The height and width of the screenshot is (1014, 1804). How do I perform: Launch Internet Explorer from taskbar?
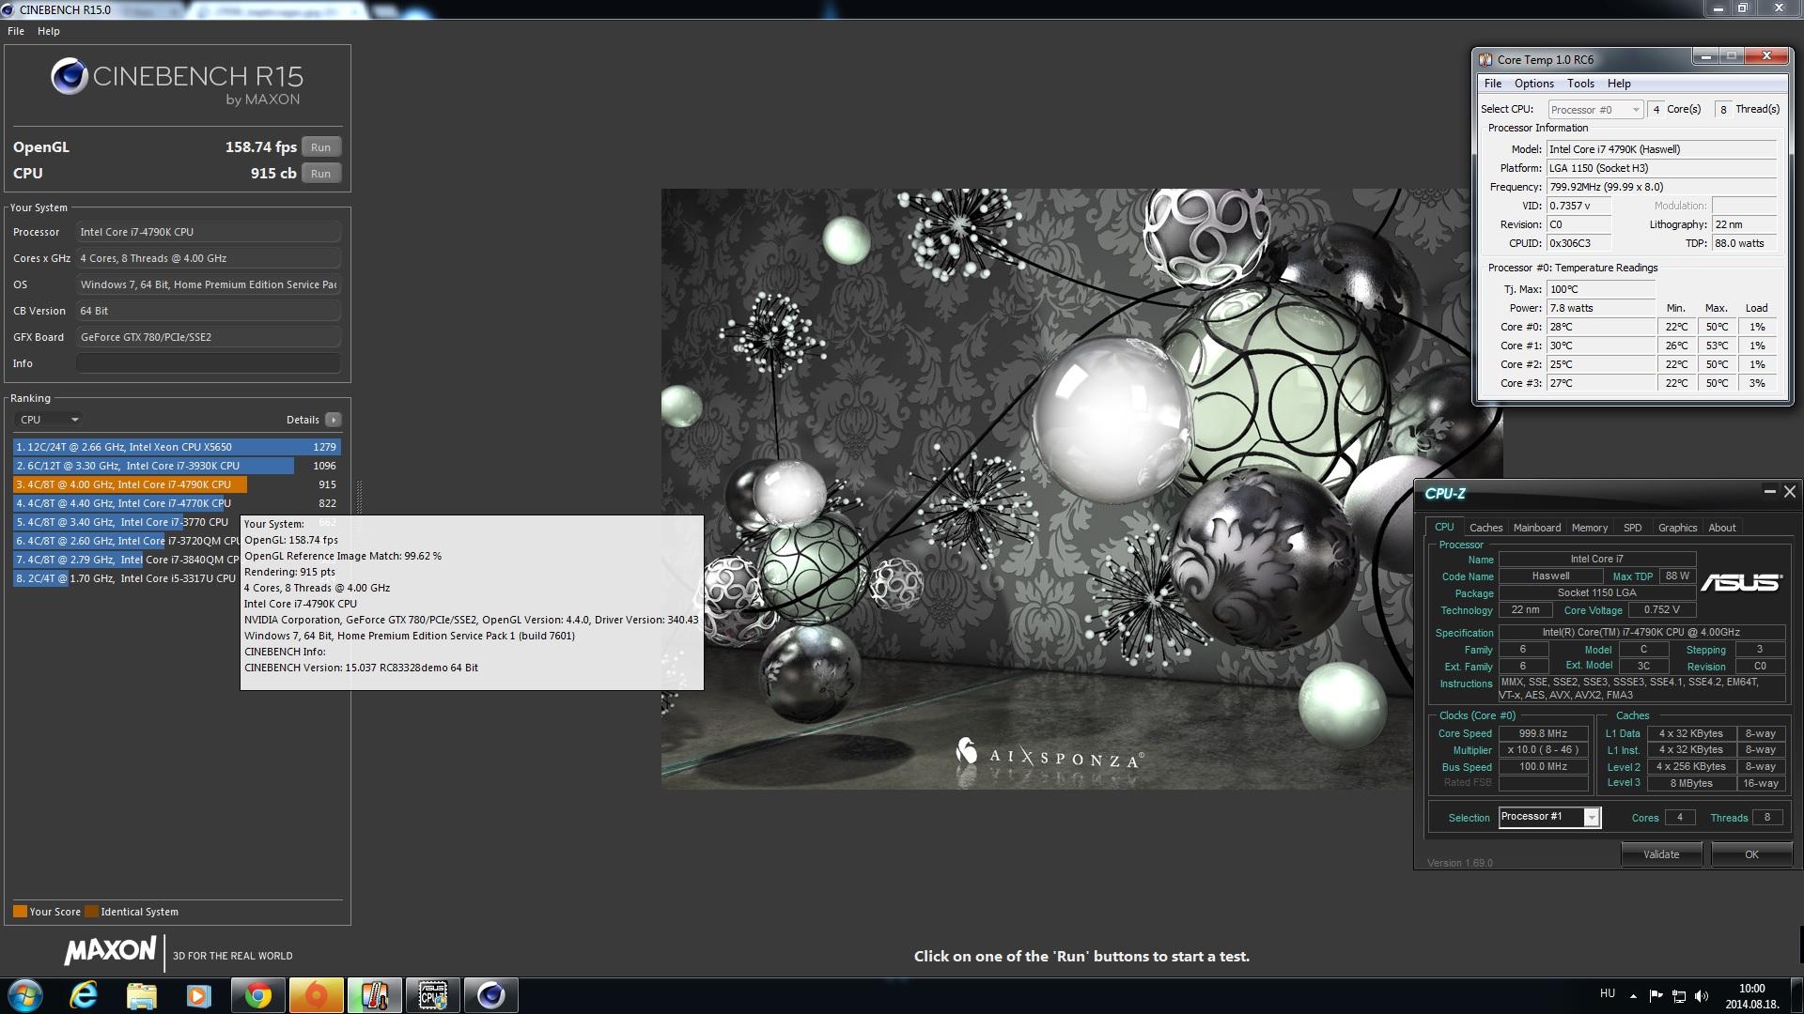[85, 995]
